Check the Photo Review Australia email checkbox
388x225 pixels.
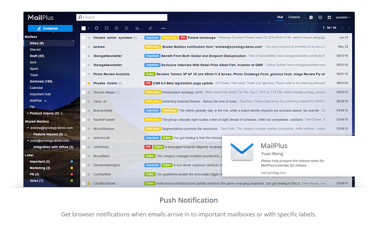(84, 74)
